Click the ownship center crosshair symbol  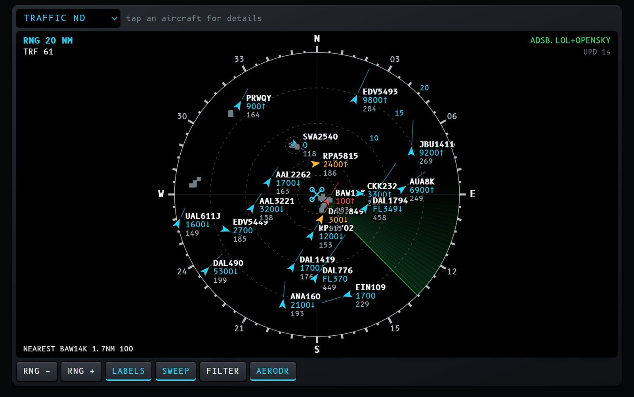pyautogui.click(x=317, y=194)
